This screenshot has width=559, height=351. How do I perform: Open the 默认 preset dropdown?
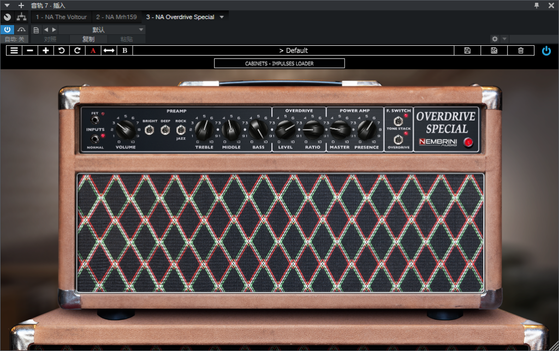[x=102, y=29]
